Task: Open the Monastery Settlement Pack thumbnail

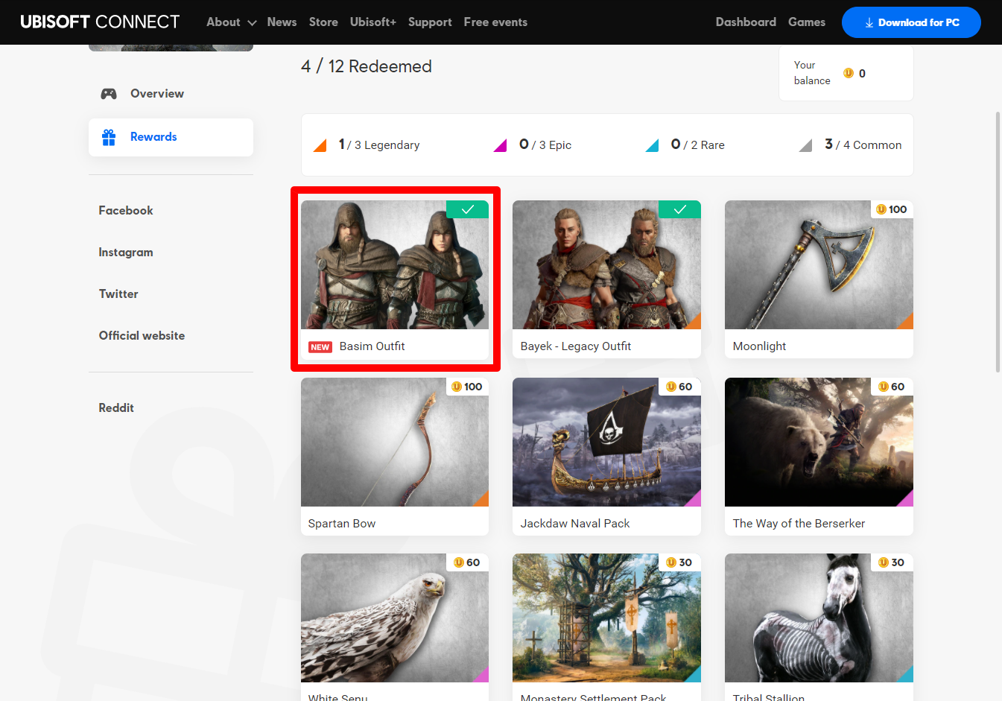Action: [606, 618]
